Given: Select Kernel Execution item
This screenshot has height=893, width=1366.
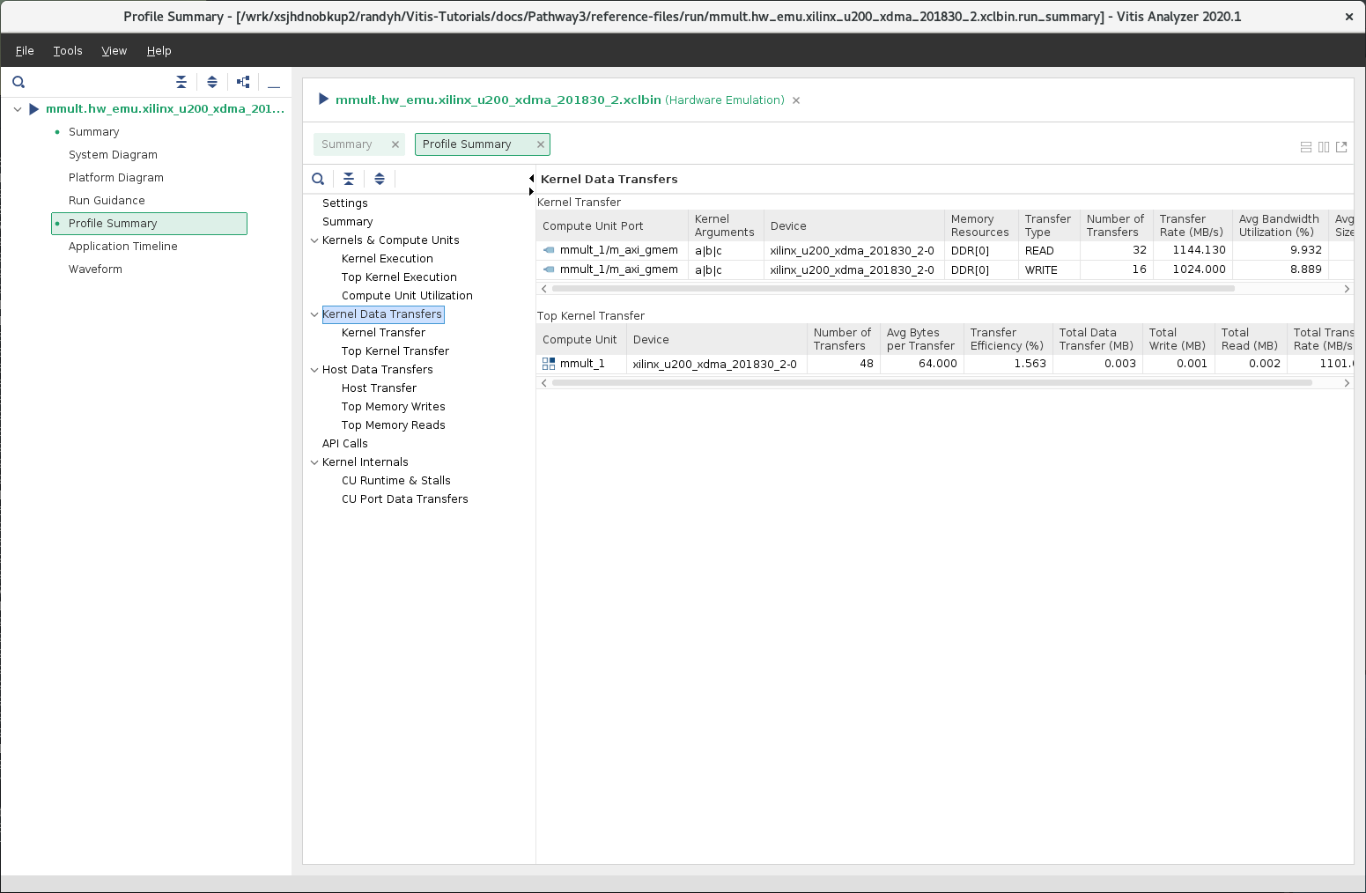Looking at the screenshot, I should (x=388, y=259).
